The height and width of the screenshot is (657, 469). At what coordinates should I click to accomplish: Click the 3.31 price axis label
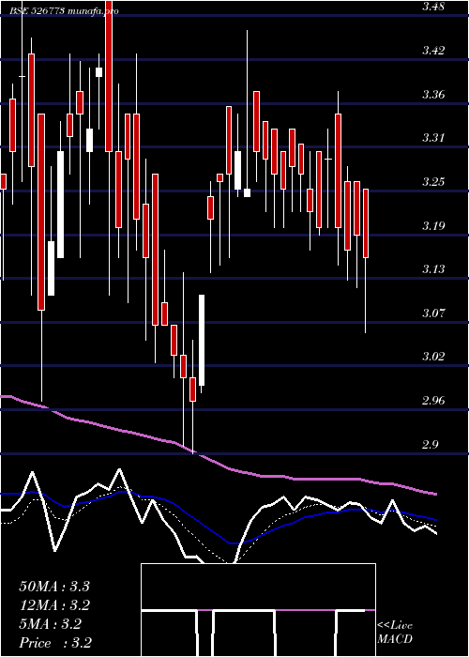[x=433, y=138]
